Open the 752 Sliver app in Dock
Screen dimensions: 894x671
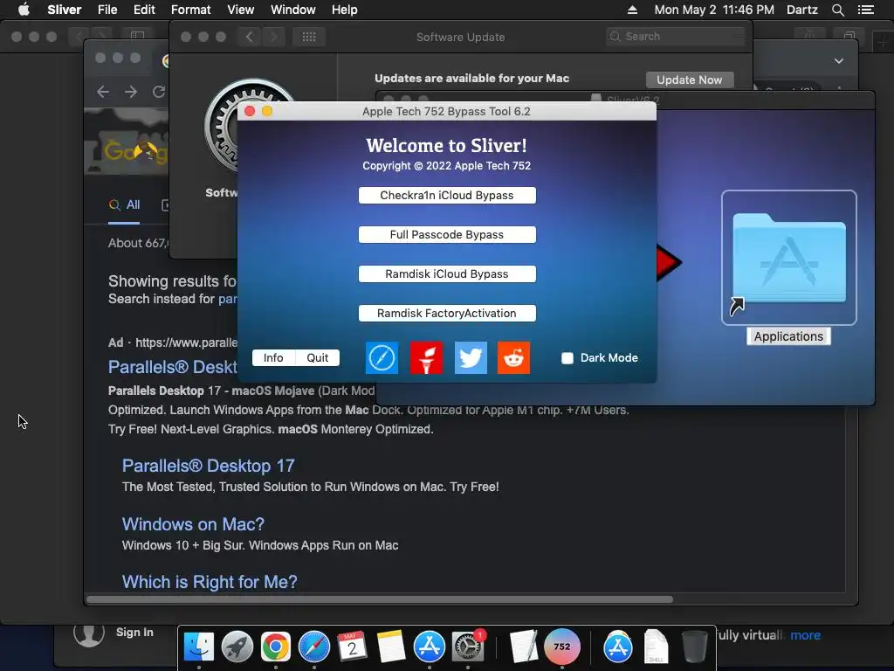pyautogui.click(x=562, y=647)
